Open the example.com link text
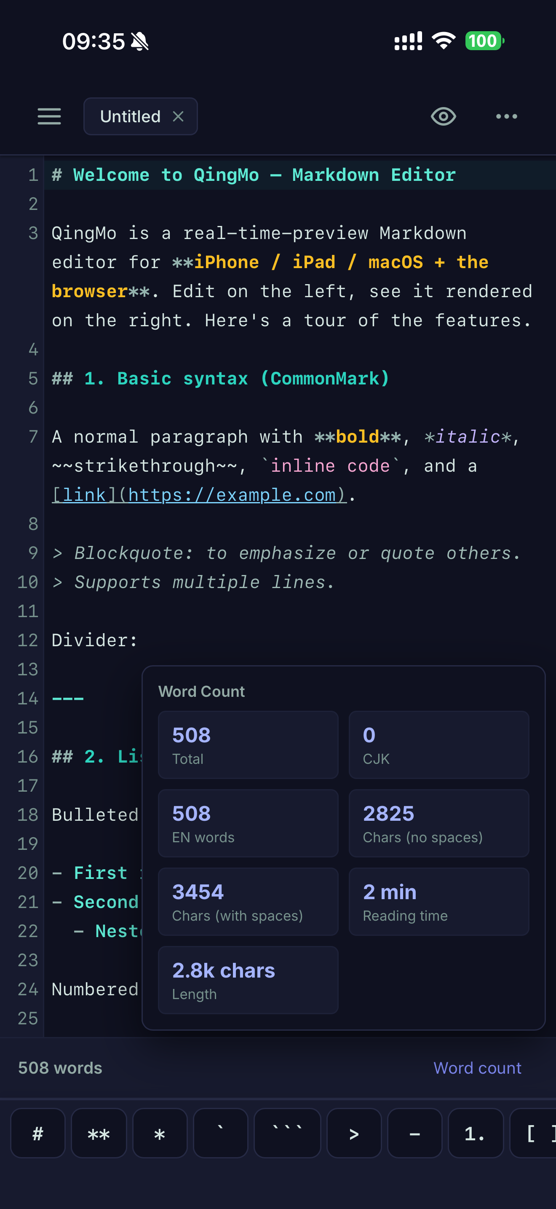556x1209 pixels. coord(199,495)
